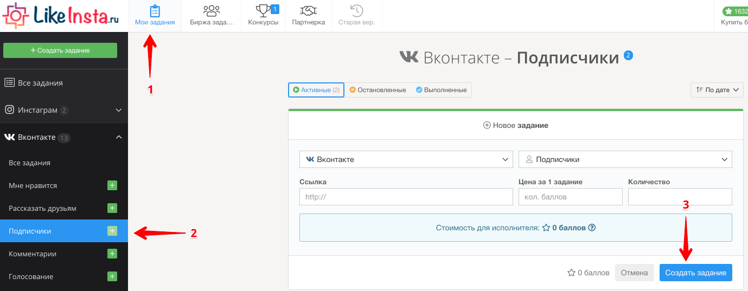
Task: Click the Купить баллы link
Action: tap(734, 22)
